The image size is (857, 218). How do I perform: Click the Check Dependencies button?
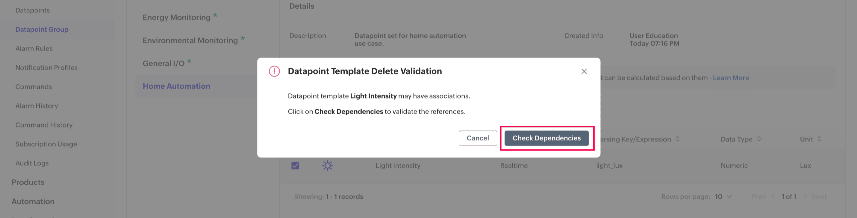(x=546, y=138)
